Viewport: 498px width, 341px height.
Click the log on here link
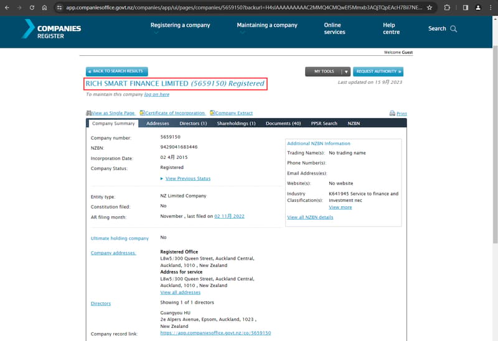(157, 94)
